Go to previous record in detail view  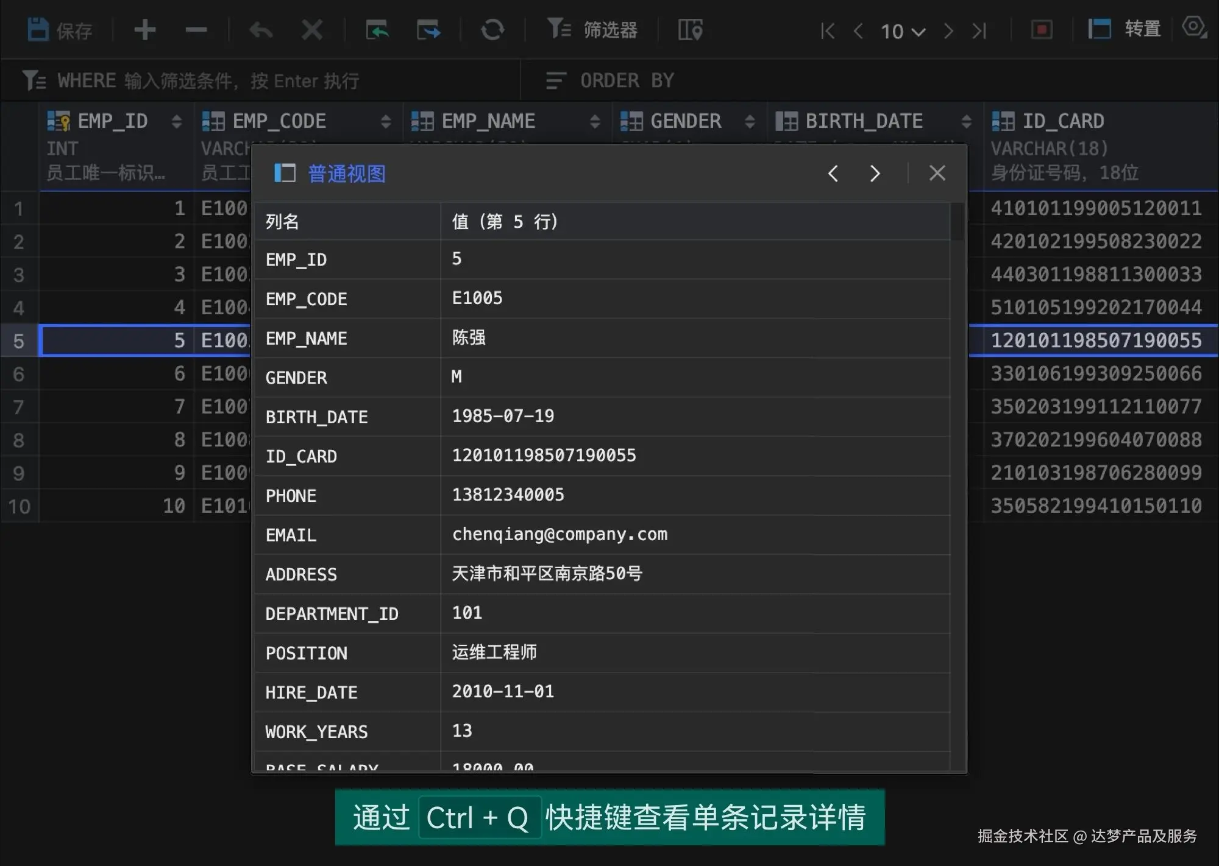833,174
